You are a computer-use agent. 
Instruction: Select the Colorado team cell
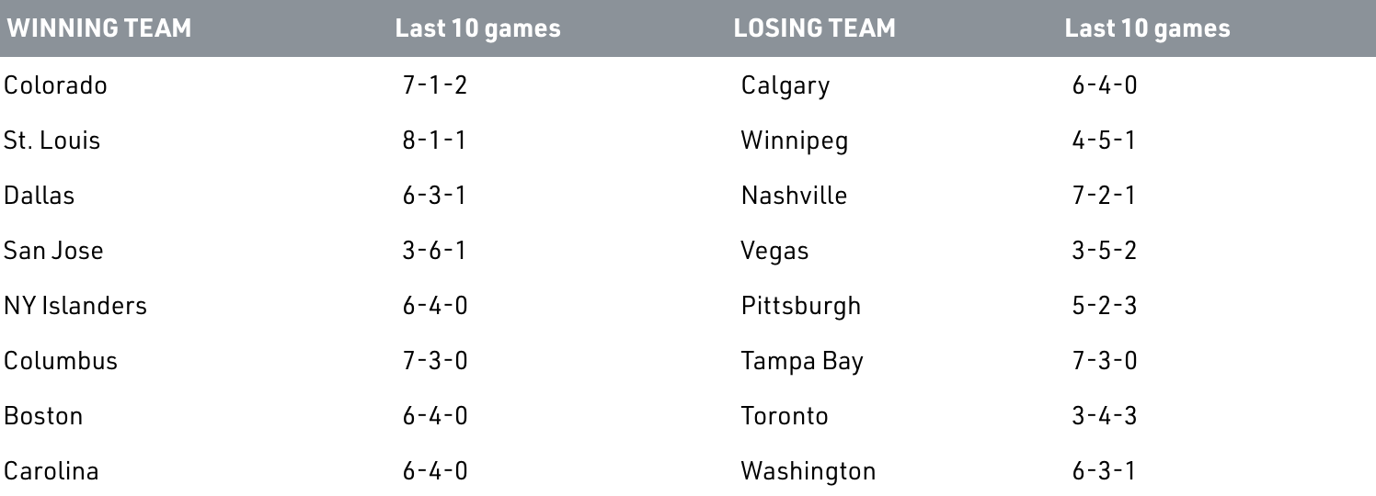pos(55,85)
